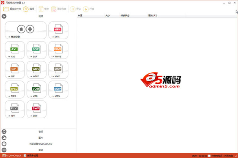Expand the DVD\CD\ISO device section

pyautogui.click(x=41, y=144)
